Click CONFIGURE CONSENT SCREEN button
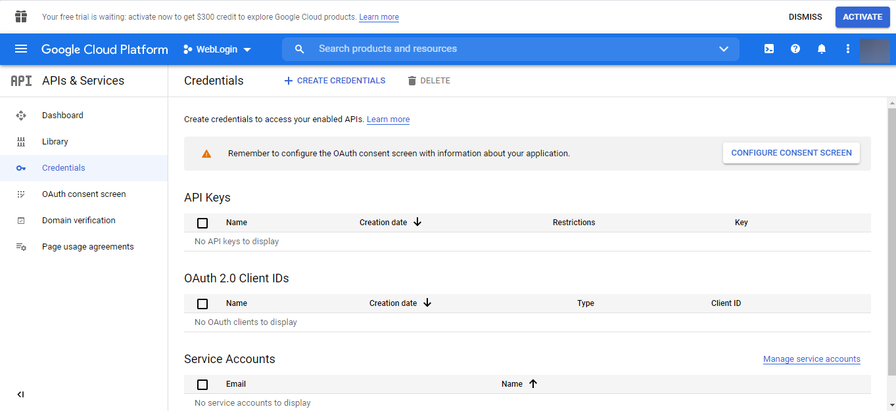The height and width of the screenshot is (411, 896). pyautogui.click(x=791, y=153)
